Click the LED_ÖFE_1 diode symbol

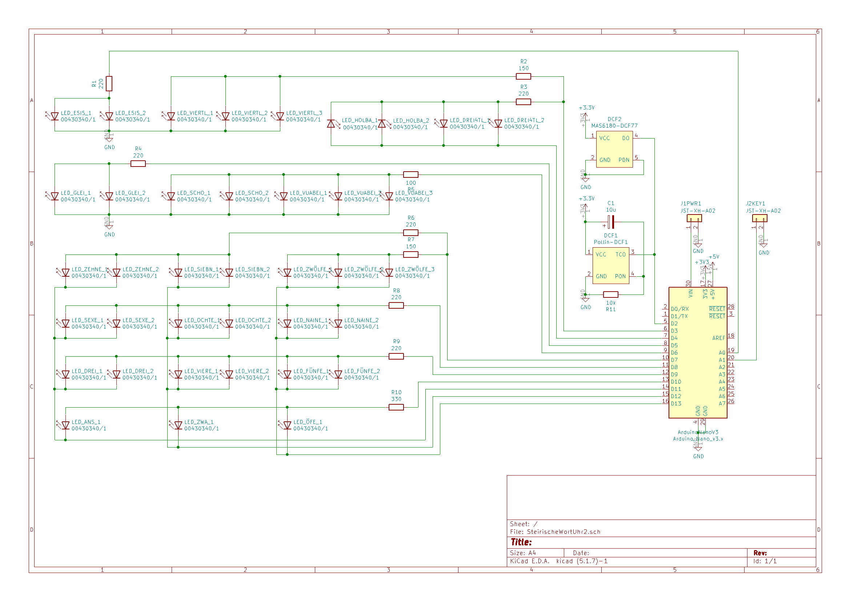point(287,425)
